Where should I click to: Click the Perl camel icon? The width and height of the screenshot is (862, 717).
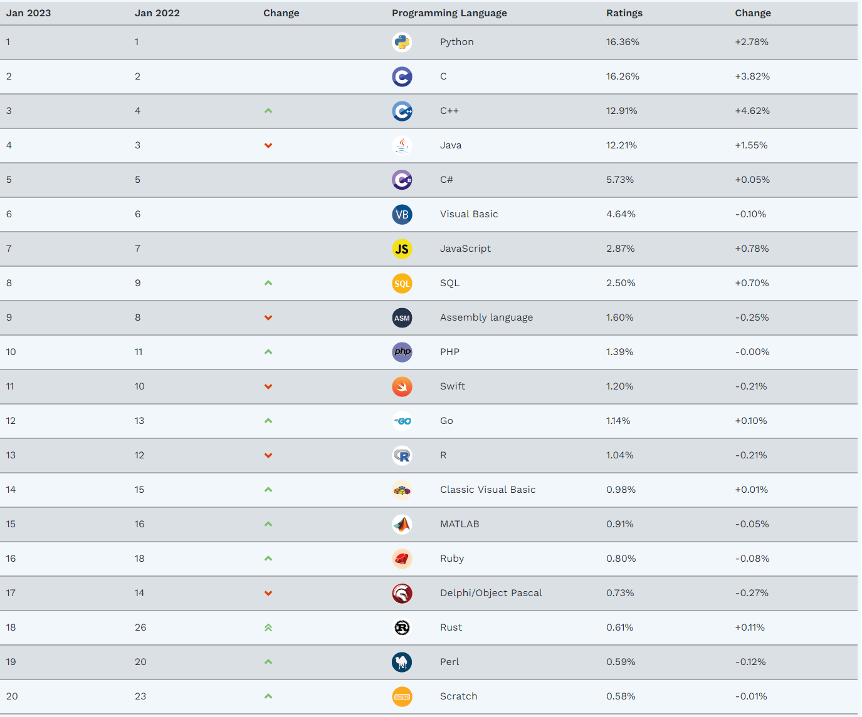pyautogui.click(x=402, y=662)
